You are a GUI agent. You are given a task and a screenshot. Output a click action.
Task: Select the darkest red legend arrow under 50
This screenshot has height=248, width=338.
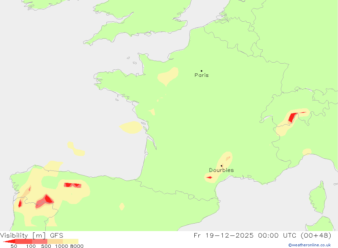pos(9,241)
